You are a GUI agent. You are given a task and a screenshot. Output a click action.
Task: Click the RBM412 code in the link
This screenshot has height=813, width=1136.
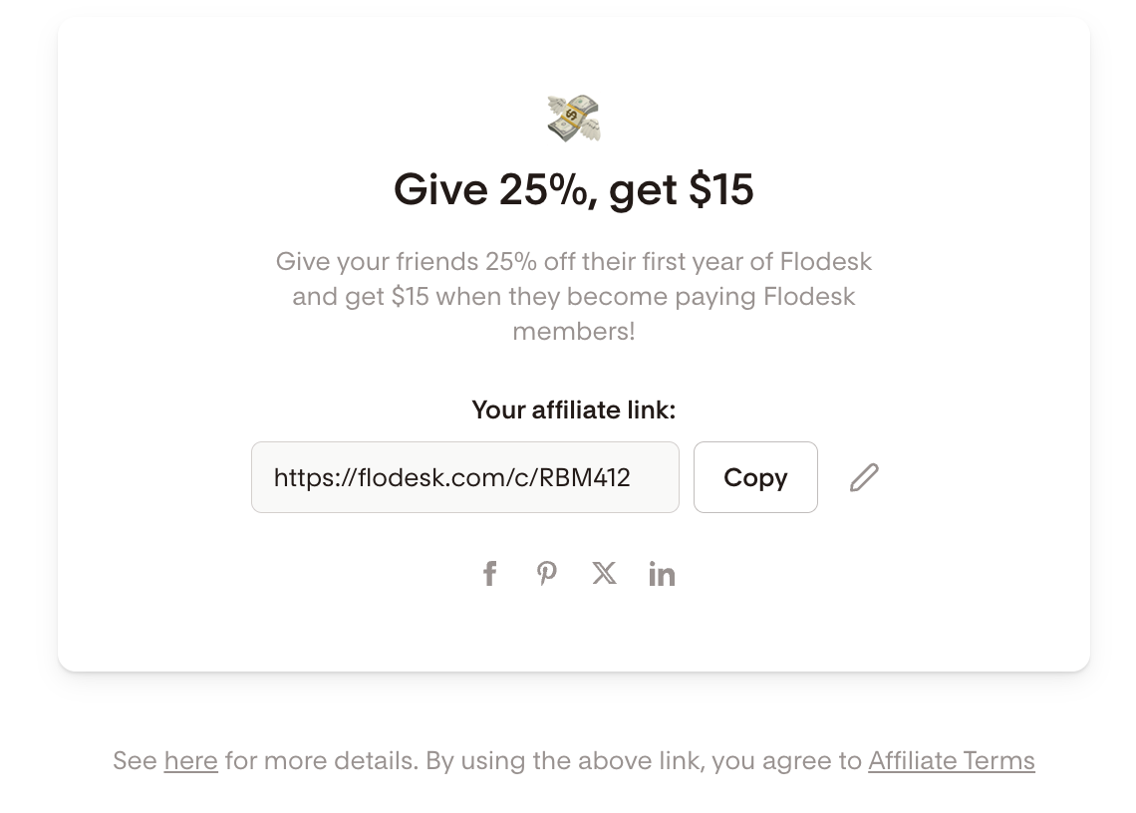[x=585, y=478]
